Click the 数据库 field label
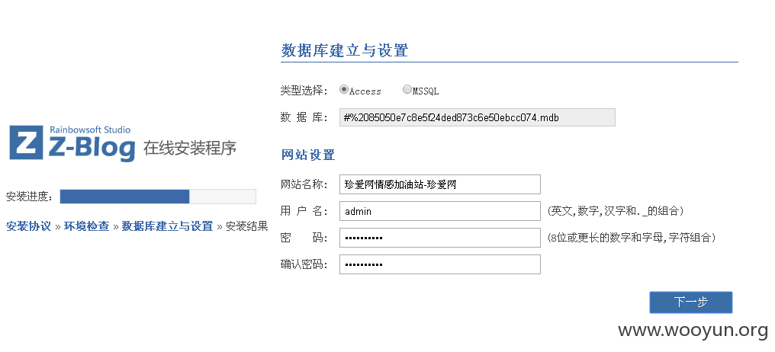The height and width of the screenshot is (352, 775). pos(304,117)
